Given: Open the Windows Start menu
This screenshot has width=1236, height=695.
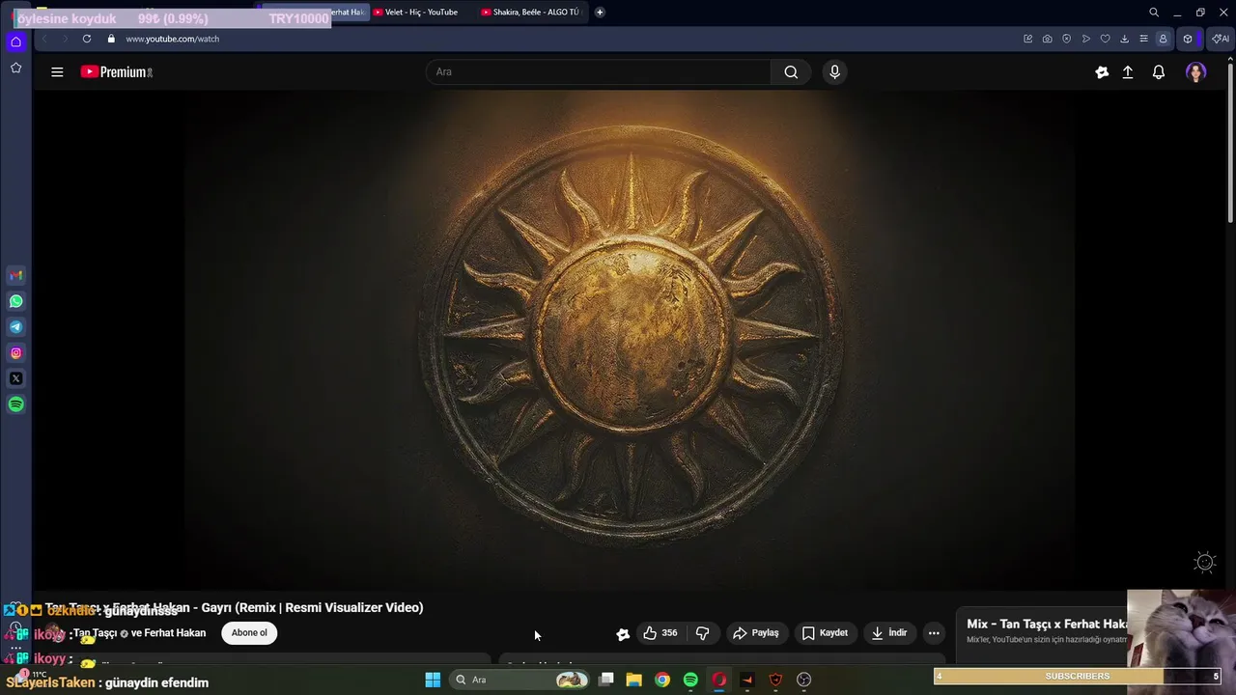Looking at the screenshot, I should (x=433, y=680).
